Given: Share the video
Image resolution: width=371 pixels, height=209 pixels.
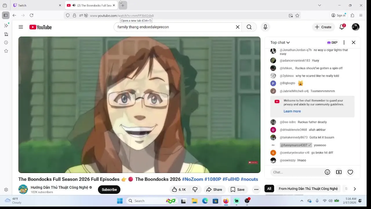Looking at the screenshot, I should tap(214, 190).
